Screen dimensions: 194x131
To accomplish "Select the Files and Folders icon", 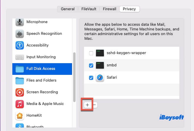I will (20, 80).
